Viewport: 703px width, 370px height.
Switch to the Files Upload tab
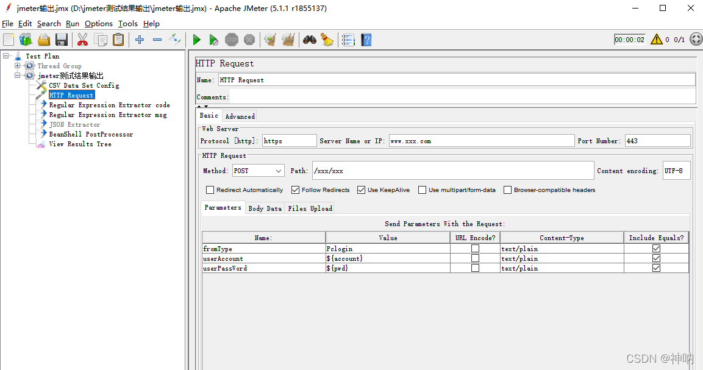click(x=310, y=208)
